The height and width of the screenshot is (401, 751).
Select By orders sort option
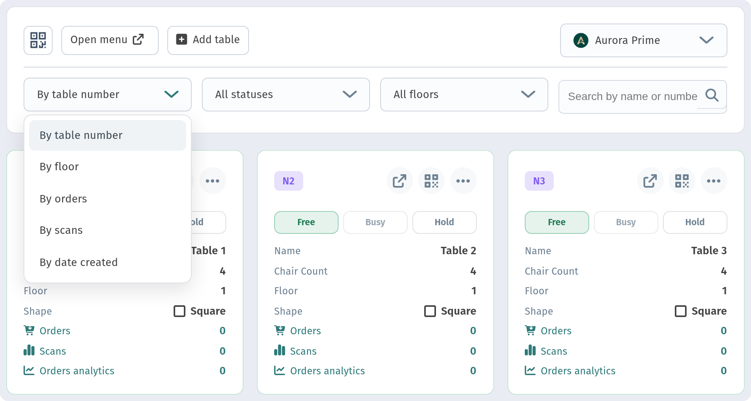pos(108,199)
